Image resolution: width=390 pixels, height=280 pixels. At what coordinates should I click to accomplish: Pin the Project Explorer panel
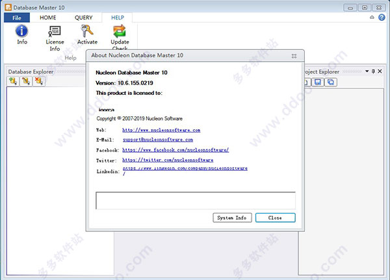[373, 71]
